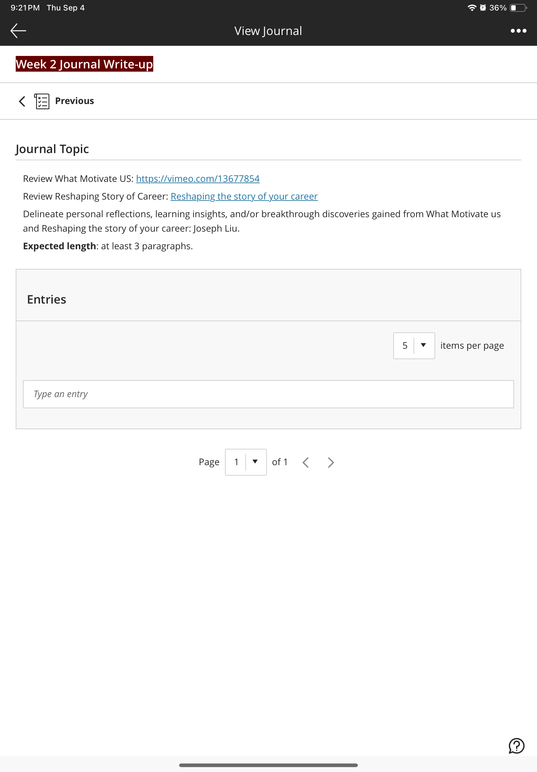Open the vimeo.com/13677854 link

197,179
